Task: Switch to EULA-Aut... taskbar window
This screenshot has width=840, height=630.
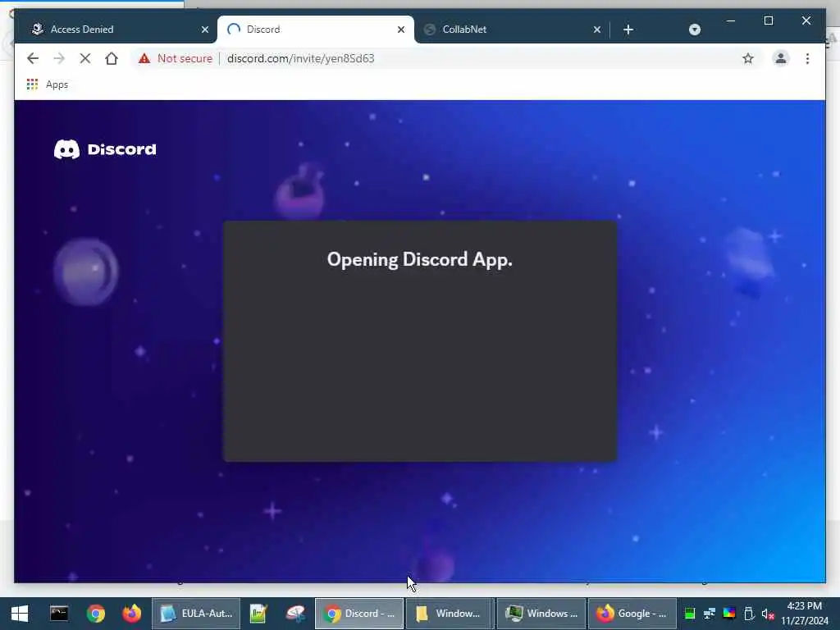Action: coord(196,614)
